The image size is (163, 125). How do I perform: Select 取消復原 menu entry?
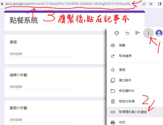[x=125, y=56]
